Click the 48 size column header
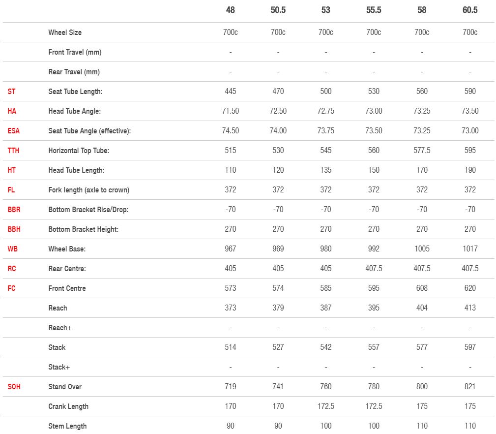This screenshot has height=434, width=496. click(230, 10)
